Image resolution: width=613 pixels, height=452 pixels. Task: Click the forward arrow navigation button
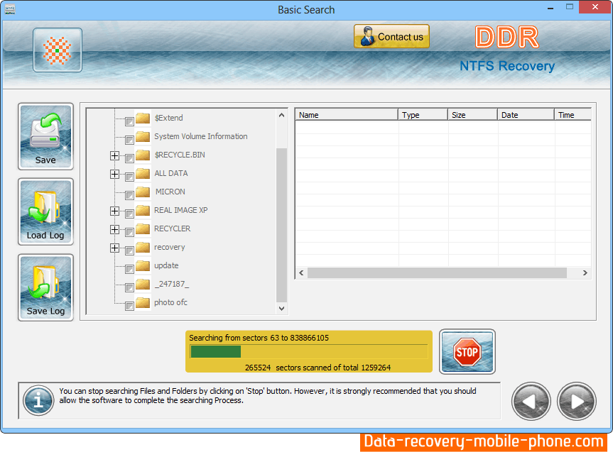click(x=576, y=401)
